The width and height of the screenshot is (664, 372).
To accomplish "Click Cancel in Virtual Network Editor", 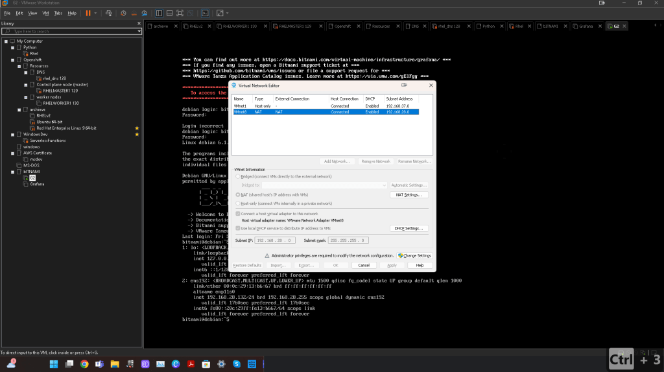I will click(x=364, y=265).
